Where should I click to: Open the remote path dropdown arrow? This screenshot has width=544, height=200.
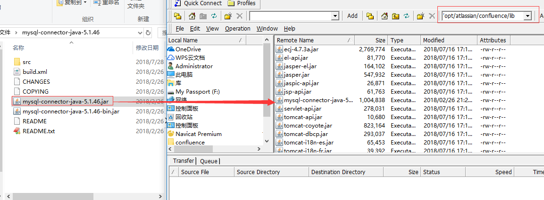(x=527, y=16)
